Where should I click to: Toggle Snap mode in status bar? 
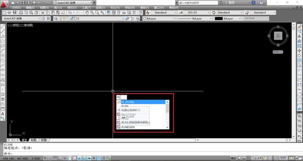tap(50, 158)
